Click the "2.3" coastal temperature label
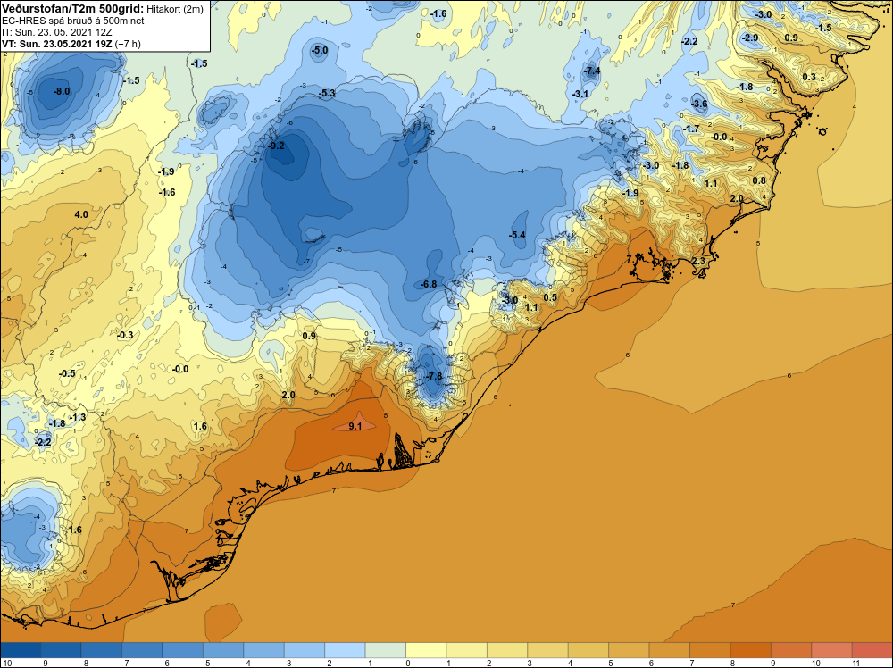 point(698,261)
